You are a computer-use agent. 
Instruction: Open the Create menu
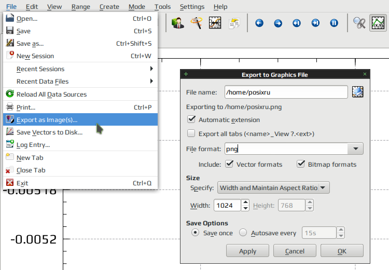109,7
